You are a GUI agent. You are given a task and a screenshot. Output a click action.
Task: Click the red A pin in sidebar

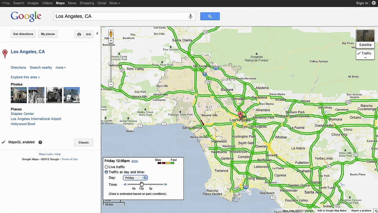[x=5, y=54]
